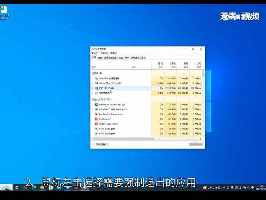This screenshot has height=200, width=266.
Task: Click the horizontal scrollbar left arrow
Action: 92,139
